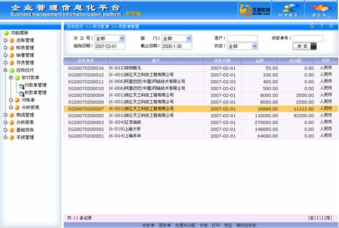Select 付款单管理 label in tree
This screenshot has width=339, height=228.
[x=36, y=85]
